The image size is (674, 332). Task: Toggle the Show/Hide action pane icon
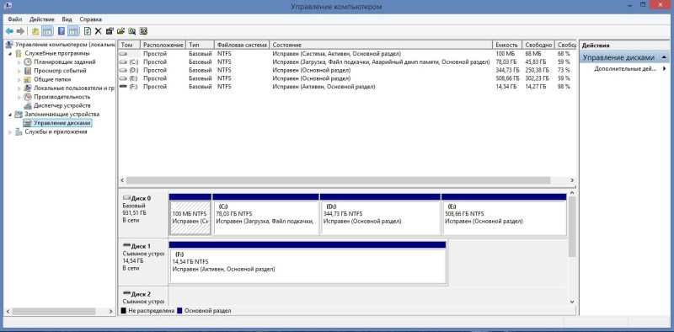(x=73, y=31)
